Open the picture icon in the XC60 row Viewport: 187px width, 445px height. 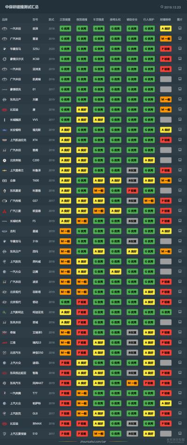[x=180, y=59]
